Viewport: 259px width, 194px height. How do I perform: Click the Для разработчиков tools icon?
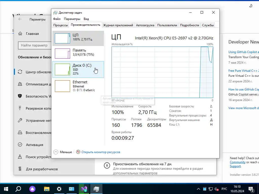(20, 169)
